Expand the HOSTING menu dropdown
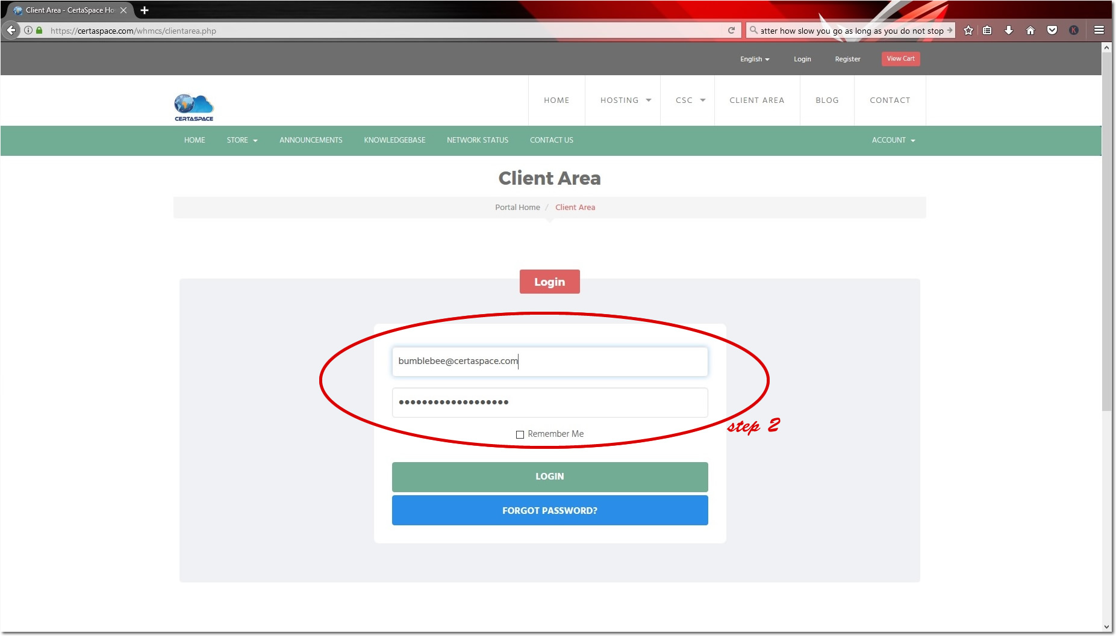Image resolution: width=1116 pixels, height=636 pixels. tap(626, 100)
